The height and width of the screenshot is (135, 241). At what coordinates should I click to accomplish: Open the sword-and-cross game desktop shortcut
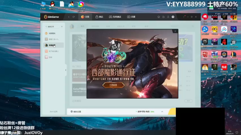pyautogui.click(x=205, y=70)
